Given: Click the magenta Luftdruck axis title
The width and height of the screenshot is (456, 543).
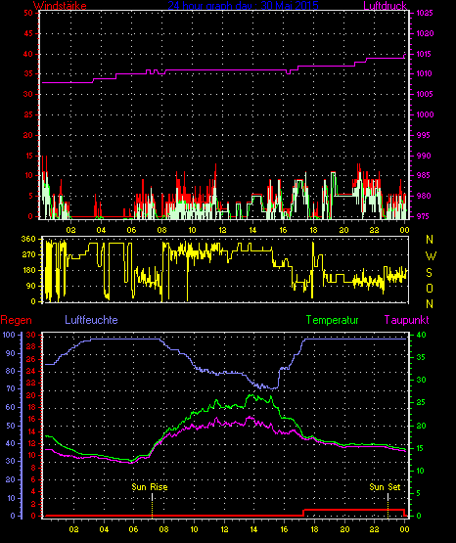Looking at the screenshot, I should pyautogui.click(x=385, y=6).
